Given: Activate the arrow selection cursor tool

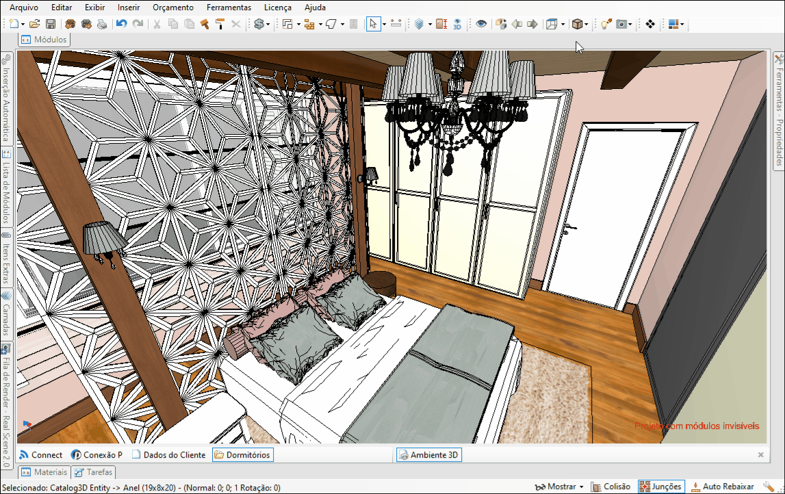Looking at the screenshot, I should [x=373, y=24].
